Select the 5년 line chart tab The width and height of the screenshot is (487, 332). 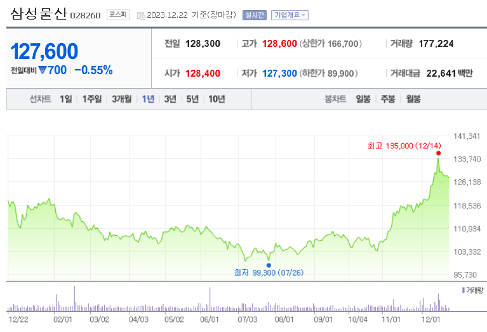192,99
